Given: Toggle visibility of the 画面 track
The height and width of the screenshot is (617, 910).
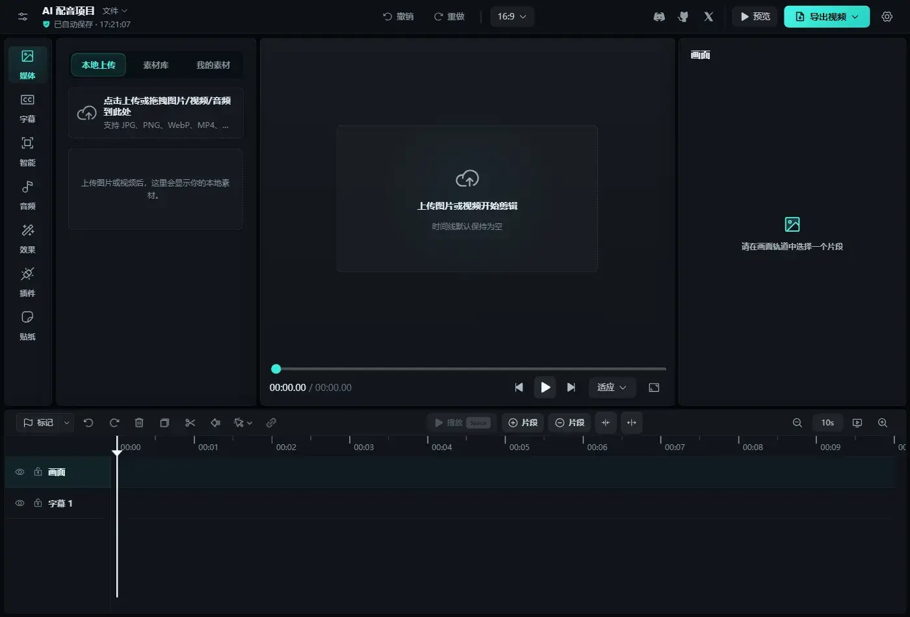Looking at the screenshot, I should coord(20,472).
